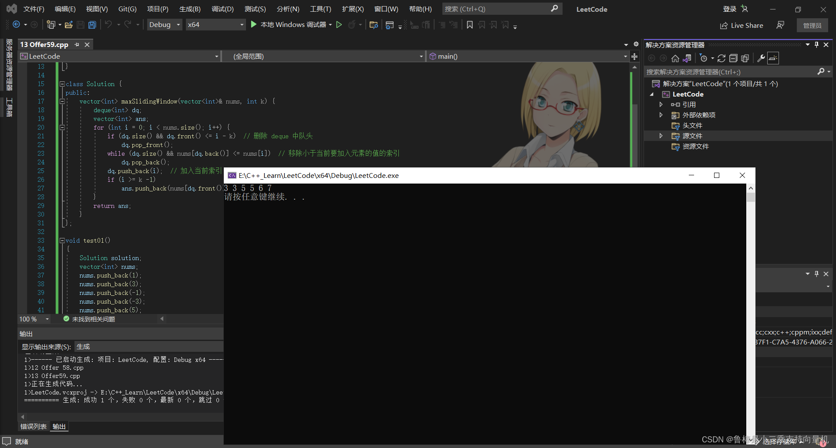Open the Debug configuration dropdown
The image size is (836, 448).
(165, 25)
